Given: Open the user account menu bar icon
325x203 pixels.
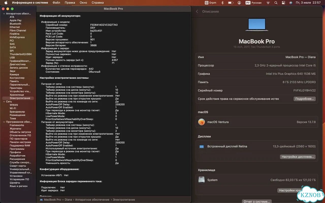Looking at the screenshot, I should click(x=239, y=3).
